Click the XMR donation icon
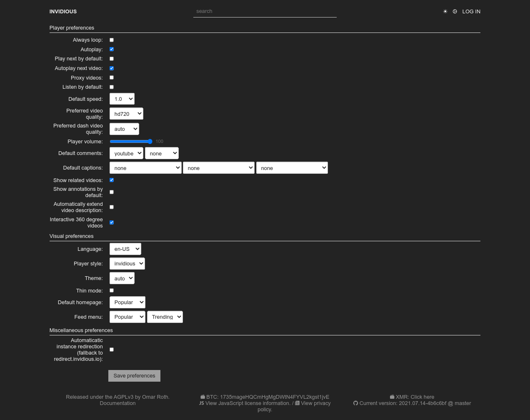This screenshot has height=420, width=530. [x=392, y=397]
